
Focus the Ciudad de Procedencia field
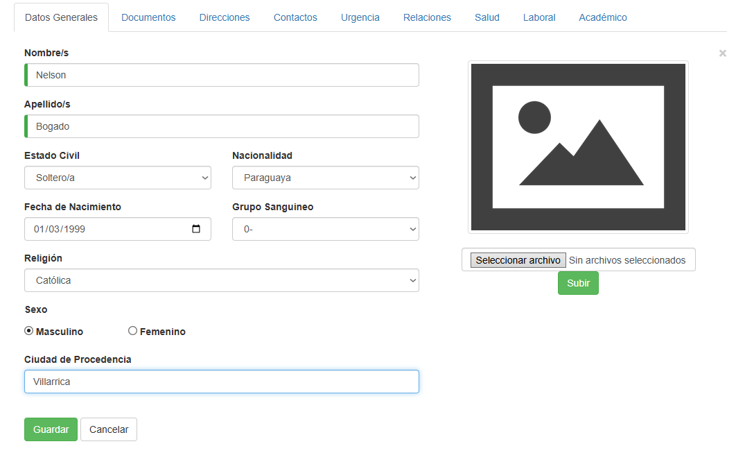[x=222, y=382]
